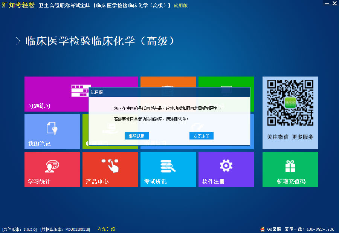Image resolution: width=339 pixels, height=233 pixels.
Task: Open the 我的笔记 notes tile
Action: click(52, 132)
